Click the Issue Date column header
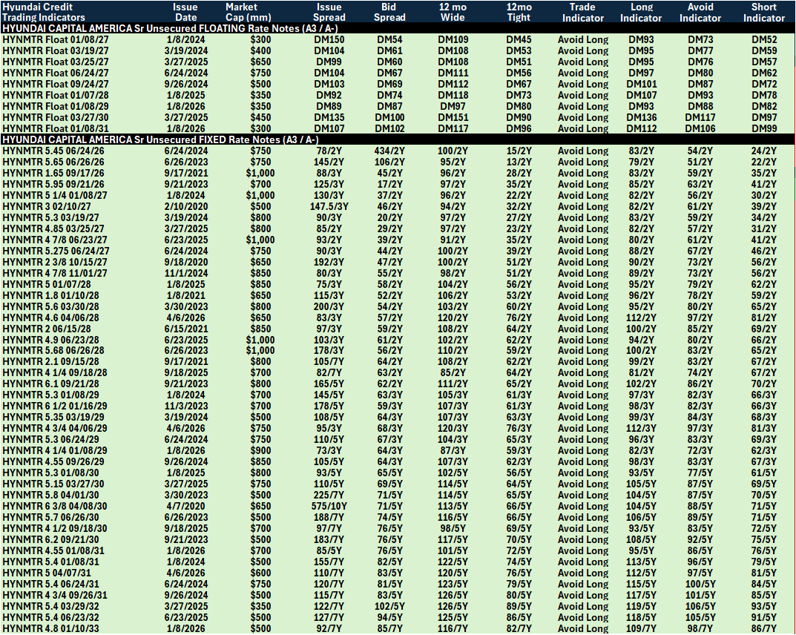The image size is (796, 635). (x=185, y=12)
